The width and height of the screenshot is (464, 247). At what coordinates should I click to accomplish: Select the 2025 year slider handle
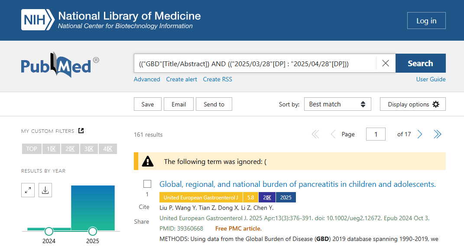(x=93, y=231)
